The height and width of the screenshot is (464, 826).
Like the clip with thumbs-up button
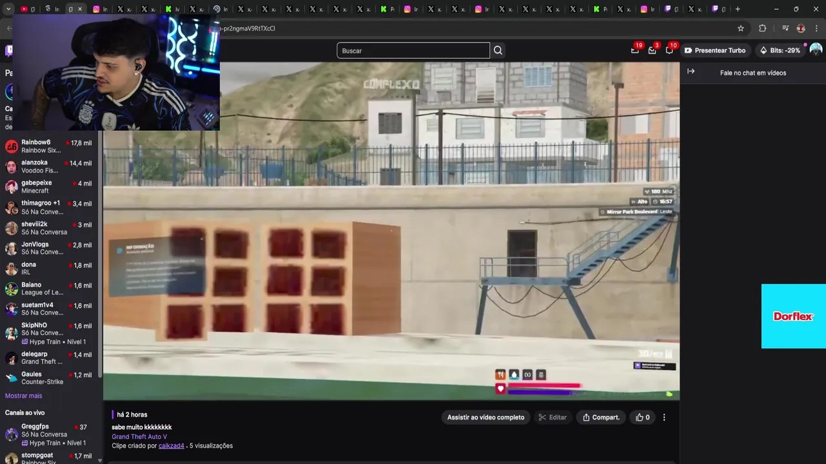643,418
